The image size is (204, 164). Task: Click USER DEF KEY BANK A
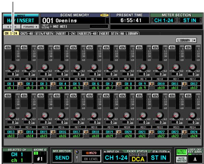pyautogui.click(x=195, y=159)
